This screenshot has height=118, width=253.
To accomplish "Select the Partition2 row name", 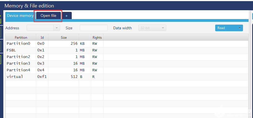I will click(18, 57).
